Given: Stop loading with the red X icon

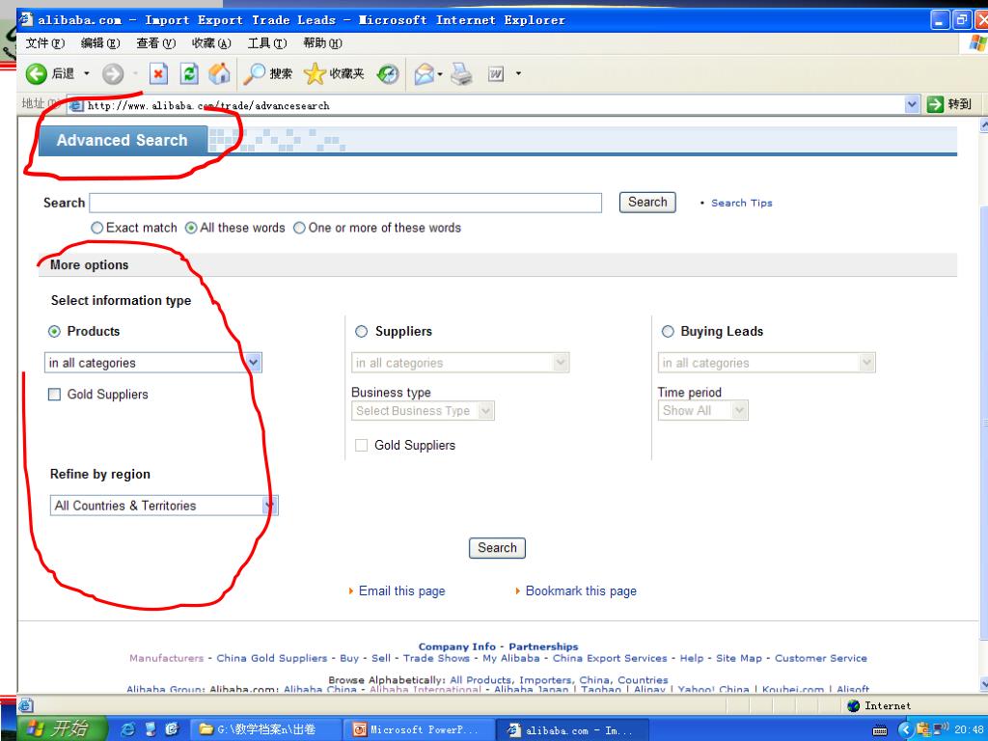Looking at the screenshot, I should 158,73.
